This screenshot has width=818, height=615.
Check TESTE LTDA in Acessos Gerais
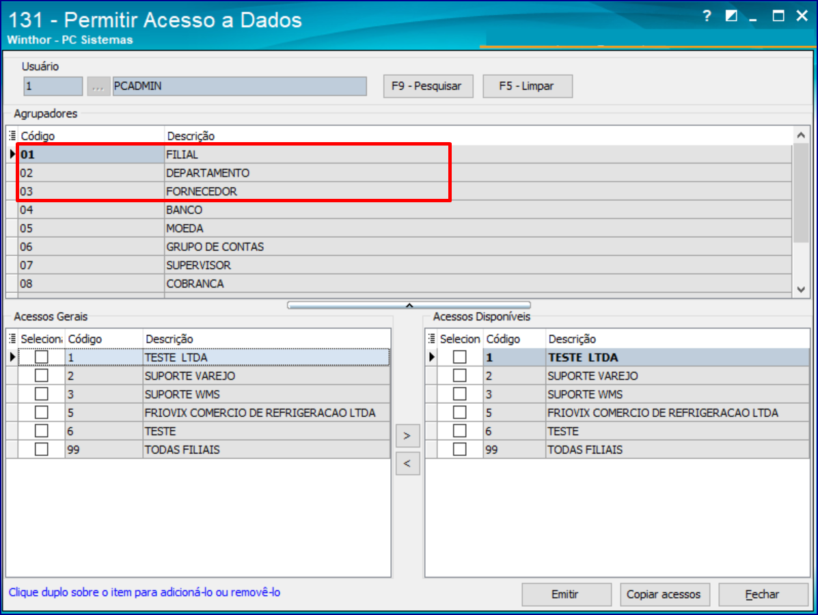tap(42, 357)
